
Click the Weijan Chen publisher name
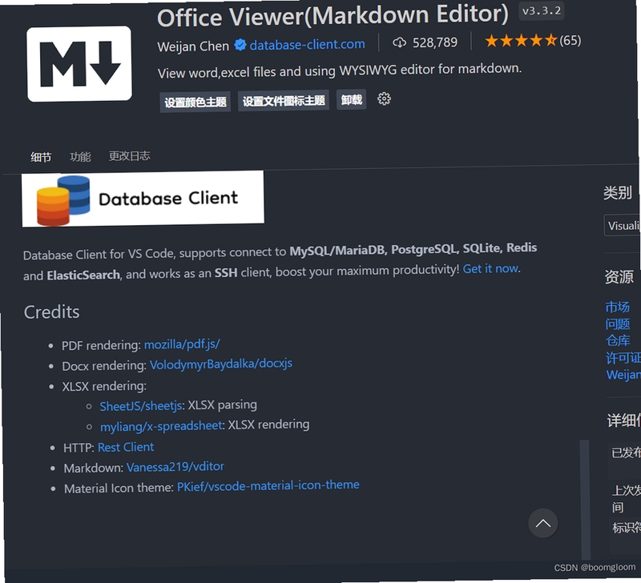pos(193,46)
